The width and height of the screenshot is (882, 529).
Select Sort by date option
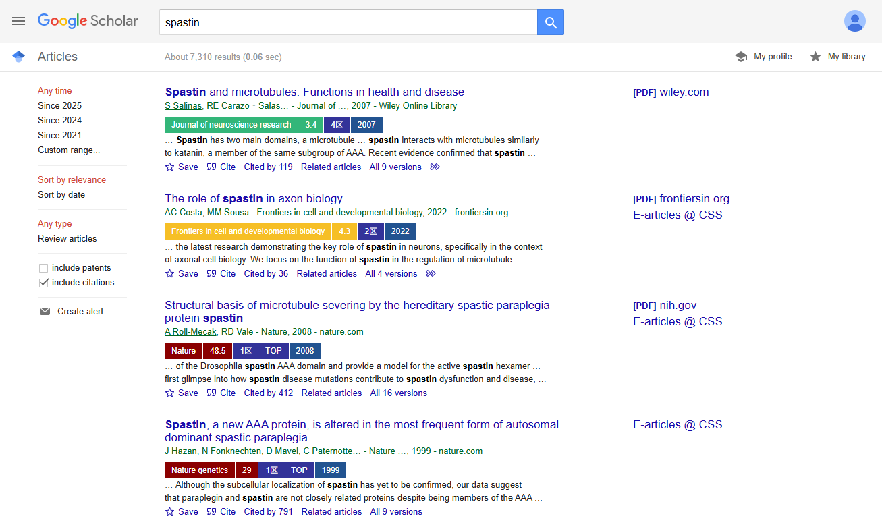pyautogui.click(x=61, y=195)
